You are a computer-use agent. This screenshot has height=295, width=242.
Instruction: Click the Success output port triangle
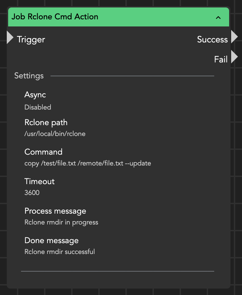click(x=234, y=37)
